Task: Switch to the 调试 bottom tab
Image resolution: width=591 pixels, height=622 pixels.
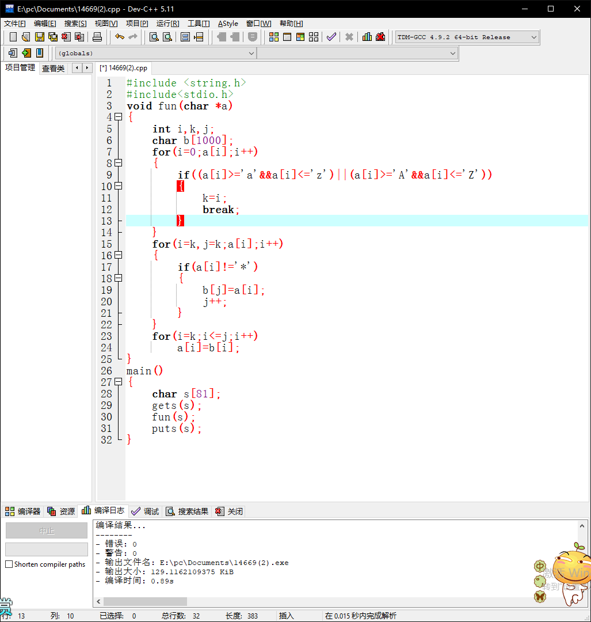Action: click(145, 511)
